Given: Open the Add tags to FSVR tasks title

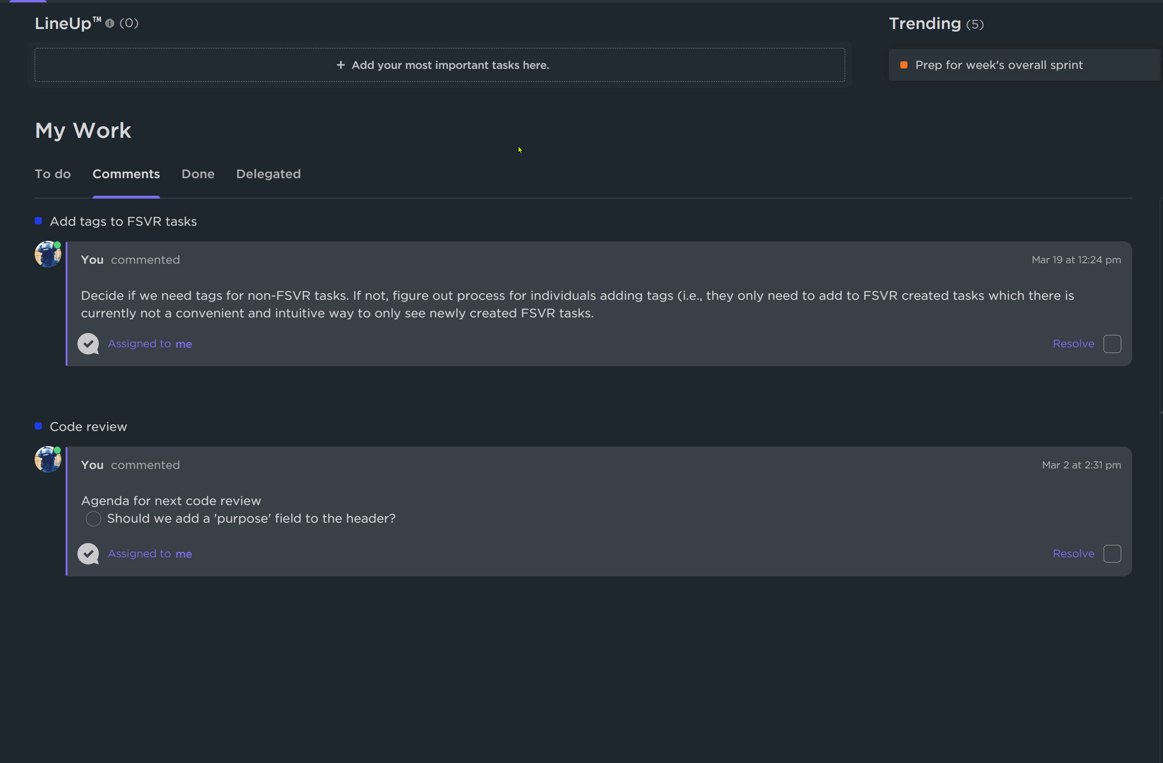Looking at the screenshot, I should click(x=123, y=221).
